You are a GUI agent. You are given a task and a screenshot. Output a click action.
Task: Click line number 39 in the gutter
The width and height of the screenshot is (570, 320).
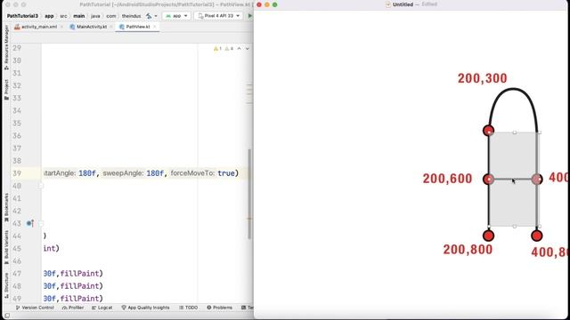(17, 173)
